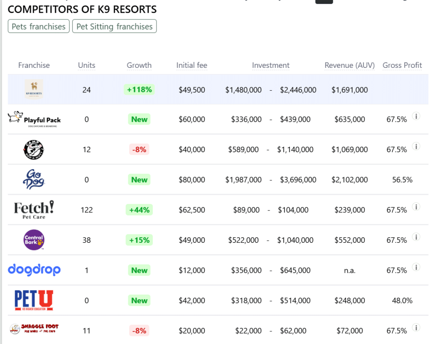
Task: Select dogdrop's New growth badge
Action: (x=139, y=270)
